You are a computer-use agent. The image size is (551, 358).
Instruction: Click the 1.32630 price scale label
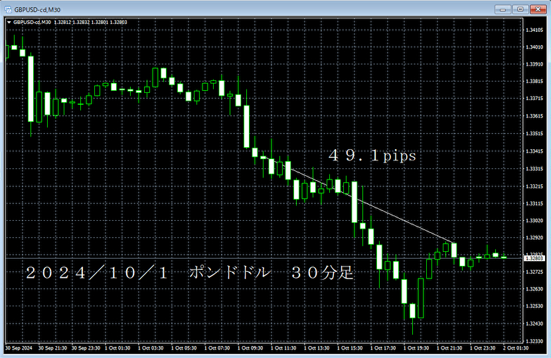pyautogui.click(x=534, y=289)
